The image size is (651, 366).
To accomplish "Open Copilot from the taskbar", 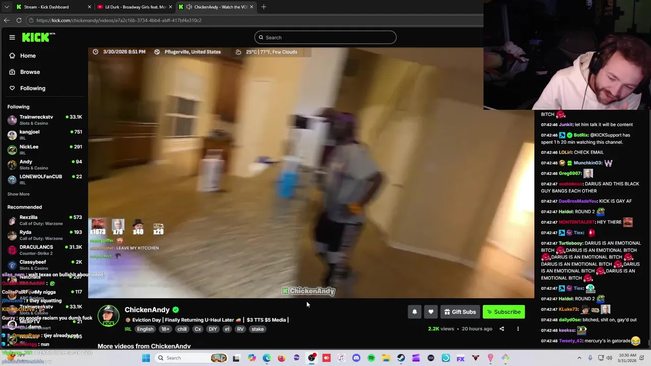I will (x=252, y=358).
